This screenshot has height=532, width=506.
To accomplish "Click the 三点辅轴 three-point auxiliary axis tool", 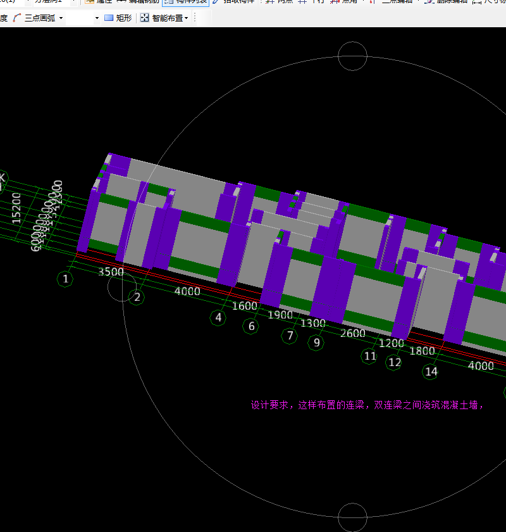I will [x=390, y=1].
